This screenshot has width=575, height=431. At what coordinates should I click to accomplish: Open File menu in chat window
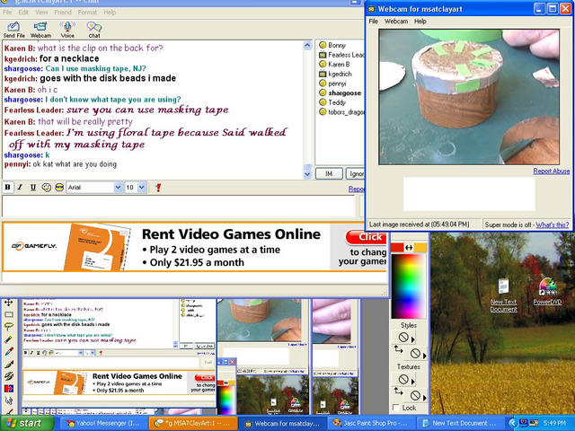click(x=7, y=12)
